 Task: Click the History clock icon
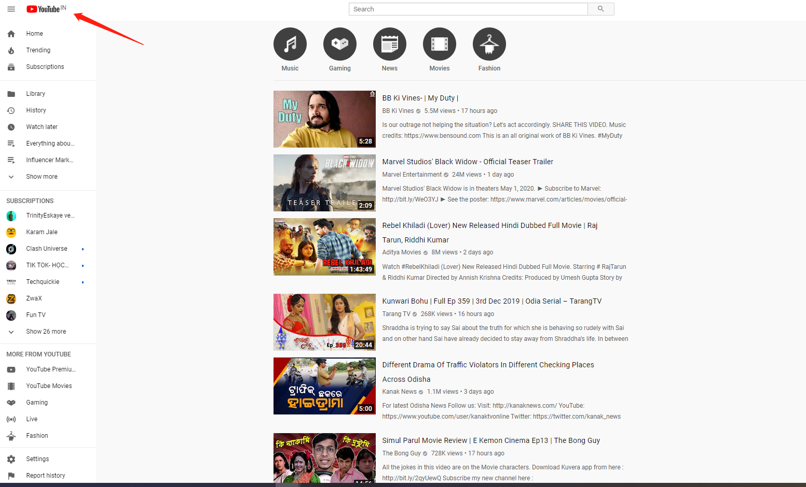coord(11,110)
